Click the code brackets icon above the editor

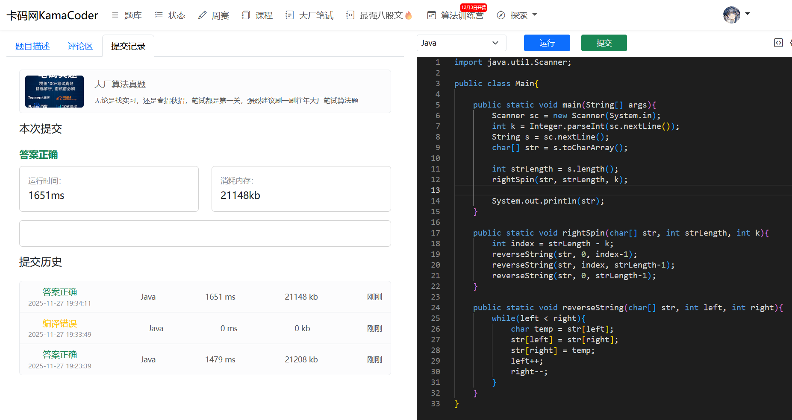(778, 43)
